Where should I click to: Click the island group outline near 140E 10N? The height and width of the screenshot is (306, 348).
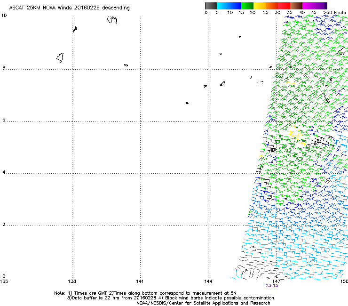point(112,20)
